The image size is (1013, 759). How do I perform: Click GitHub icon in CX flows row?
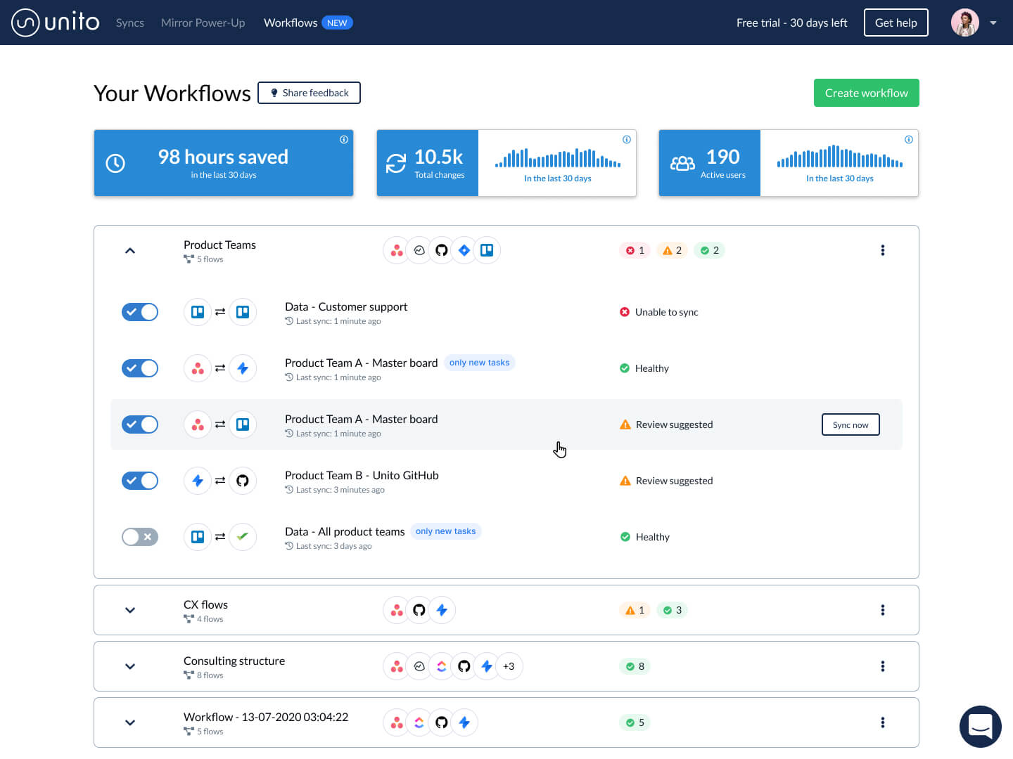419,610
